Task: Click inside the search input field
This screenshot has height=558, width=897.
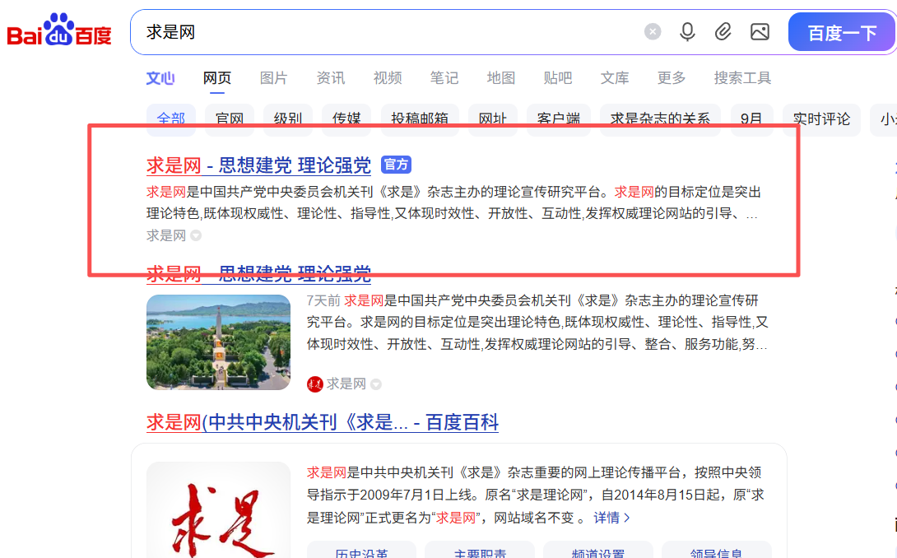Action: (x=370, y=31)
